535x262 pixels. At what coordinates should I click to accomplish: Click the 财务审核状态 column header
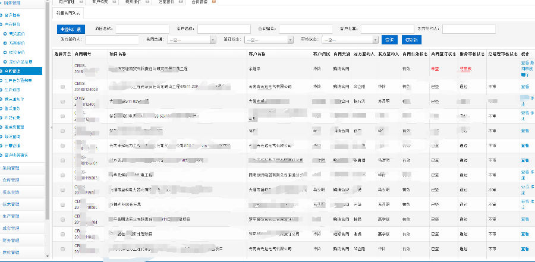[472, 54]
